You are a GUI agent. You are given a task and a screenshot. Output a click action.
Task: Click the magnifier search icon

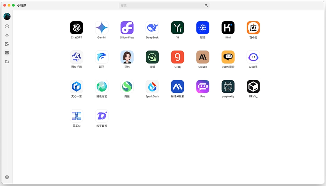click(x=206, y=6)
